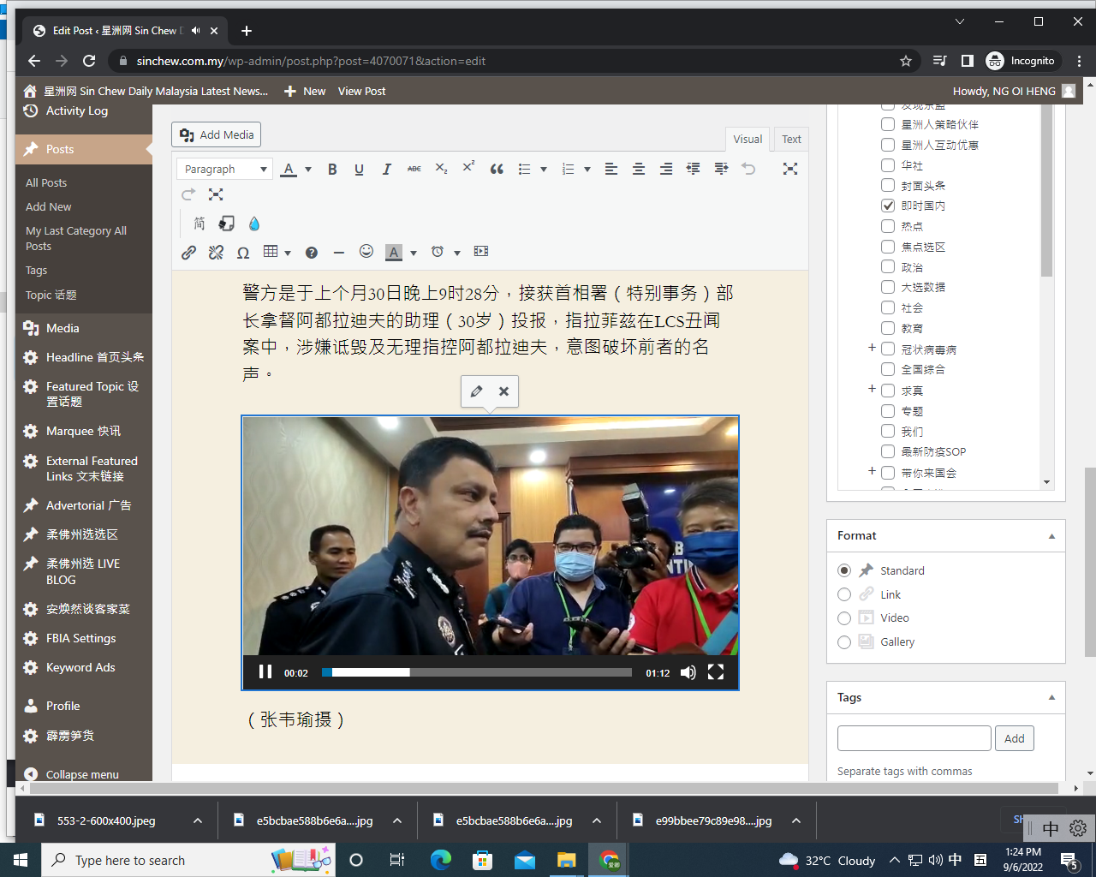Select the Video format radio button

click(844, 617)
